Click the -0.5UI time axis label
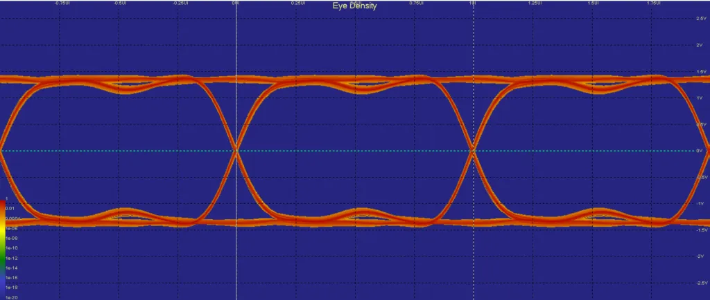710x300 pixels. click(120, 3)
